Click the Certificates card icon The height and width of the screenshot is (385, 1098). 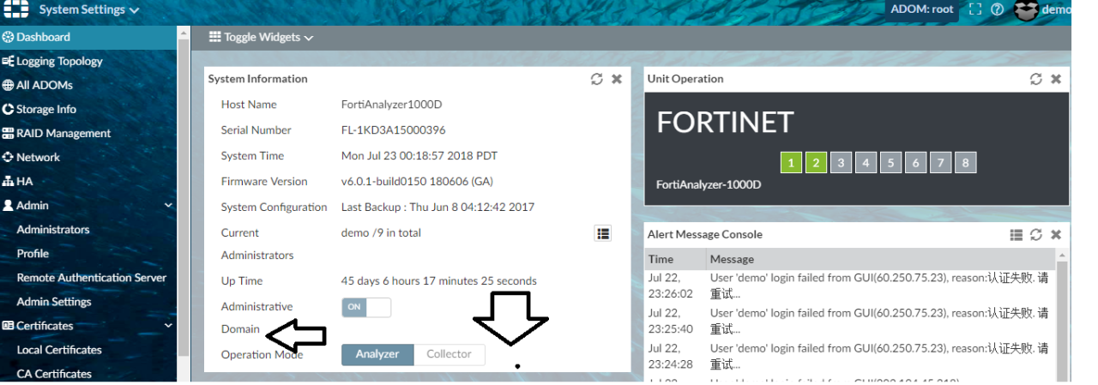pyautogui.click(x=8, y=325)
